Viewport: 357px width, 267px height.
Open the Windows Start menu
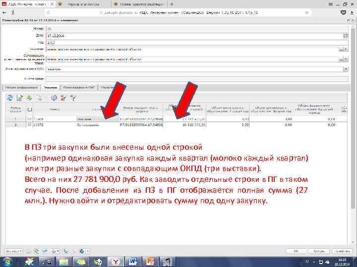click(x=7, y=262)
